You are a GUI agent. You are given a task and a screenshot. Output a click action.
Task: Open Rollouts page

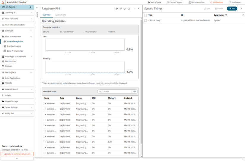(x=9, y=66)
